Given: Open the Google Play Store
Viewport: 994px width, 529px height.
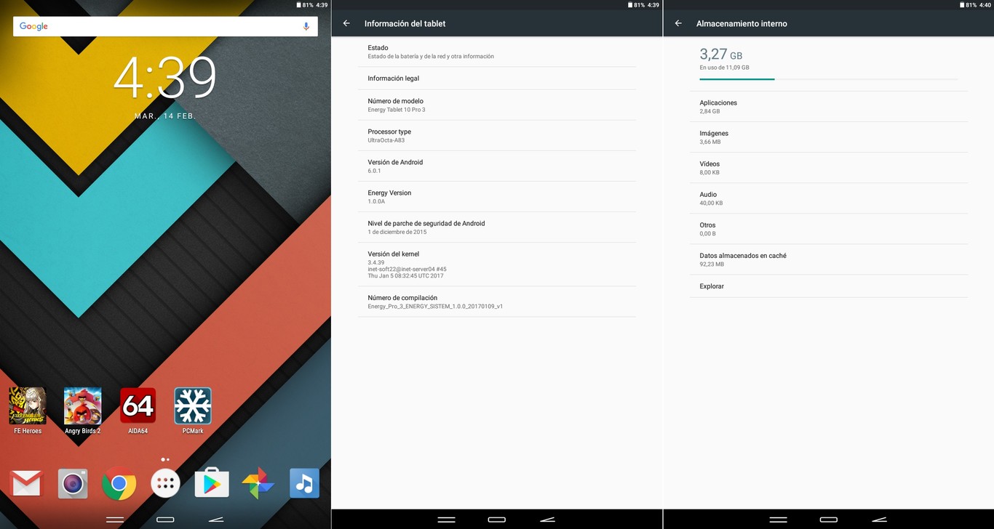Looking at the screenshot, I should (x=211, y=482).
